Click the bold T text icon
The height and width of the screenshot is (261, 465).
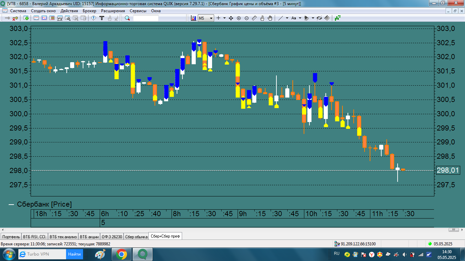pos(101,18)
